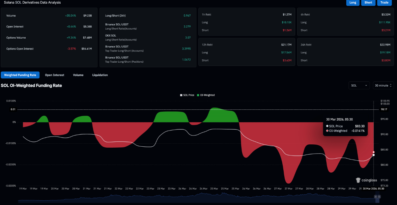
Task: Click the blue Trade button
Action: 384,3
